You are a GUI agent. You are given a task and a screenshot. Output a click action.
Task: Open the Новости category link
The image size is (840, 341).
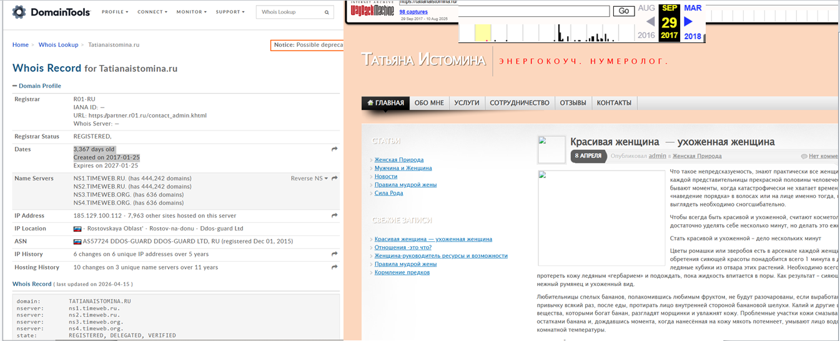(x=386, y=176)
